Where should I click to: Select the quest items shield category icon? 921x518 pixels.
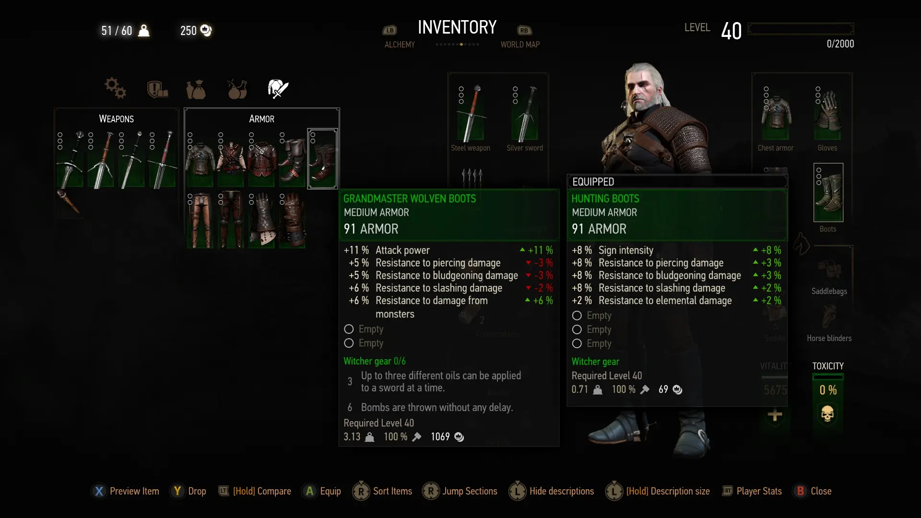click(x=157, y=89)
